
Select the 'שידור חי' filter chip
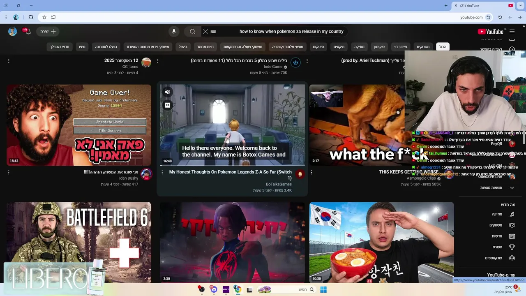coord(401,47)
